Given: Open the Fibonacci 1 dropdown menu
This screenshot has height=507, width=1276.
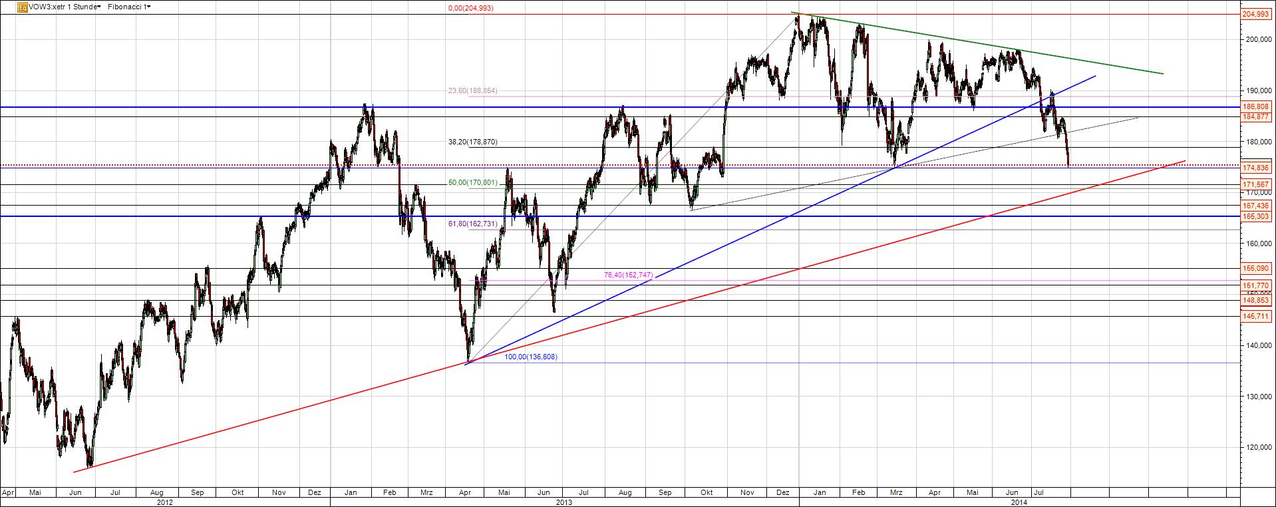Looking at the screenshot, I should click(x=128, y=7).
